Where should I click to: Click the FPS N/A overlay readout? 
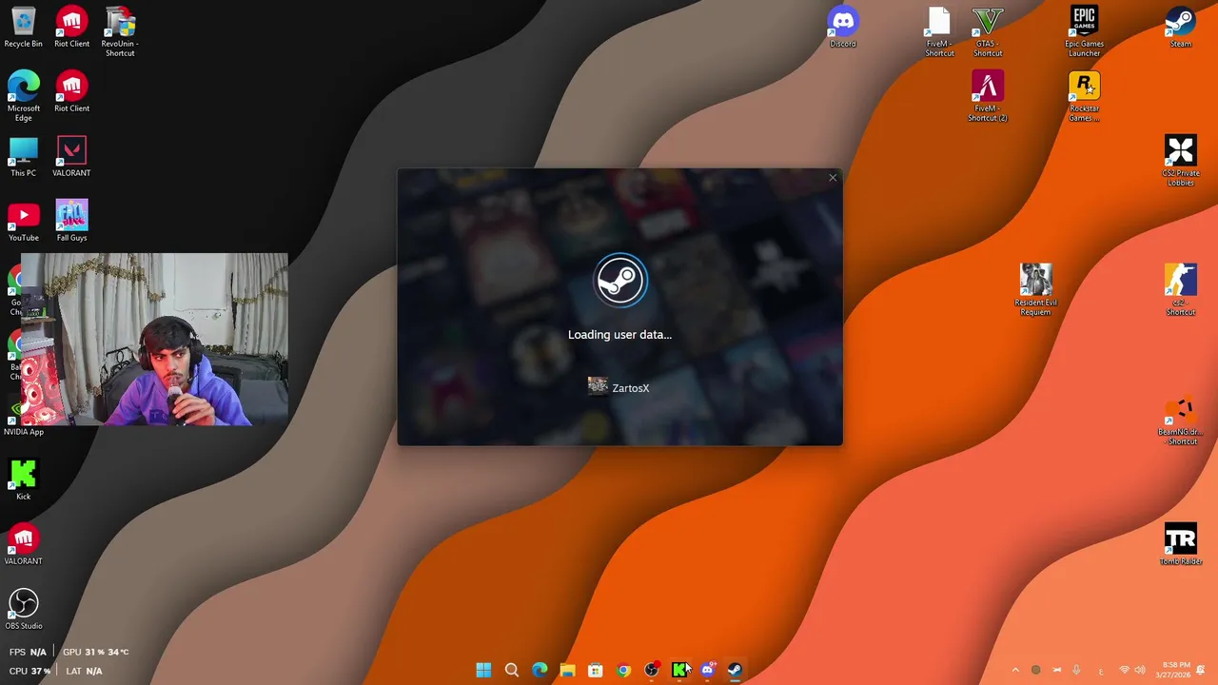coord(28,652)
